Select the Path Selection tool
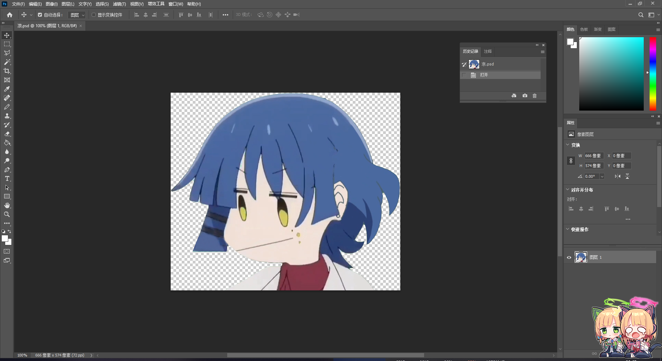 click(x=7, y=187)
